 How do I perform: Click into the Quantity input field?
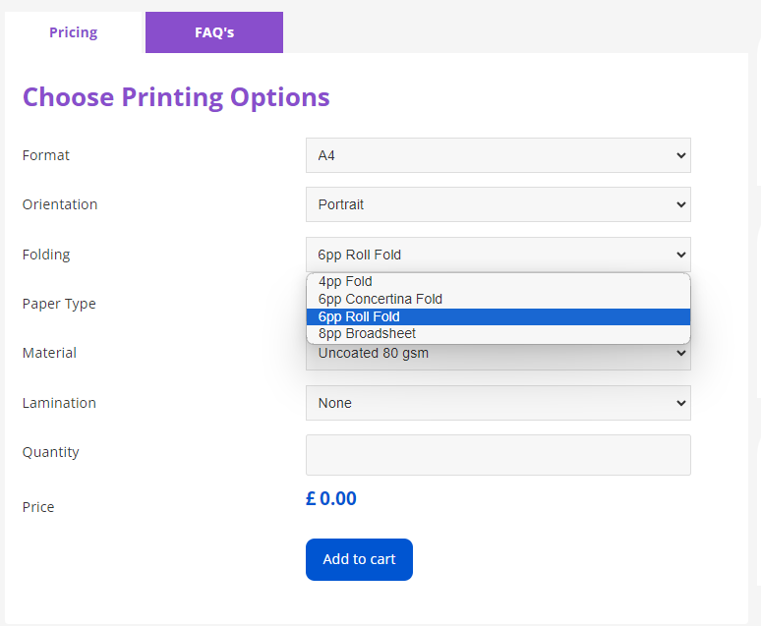pyautogui.click(x=498, y=455)
